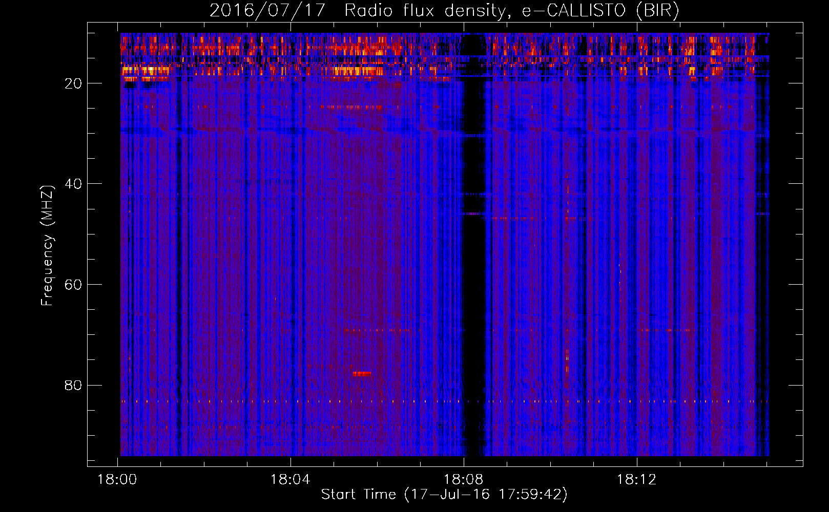Click the 18:08 time tick label
This screenshot has height=512, width=829.
tap(464, 480)
